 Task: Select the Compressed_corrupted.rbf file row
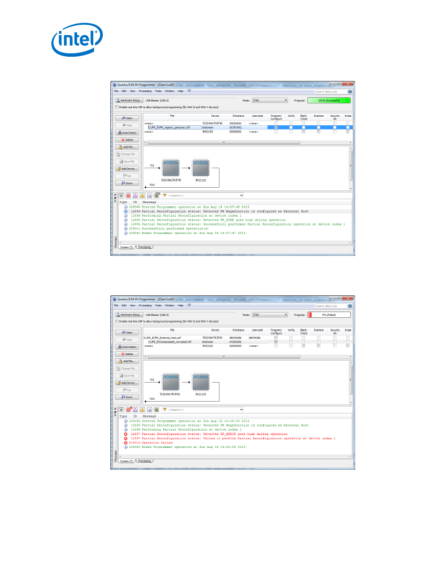pyautogui.click(x=169, y=342)
